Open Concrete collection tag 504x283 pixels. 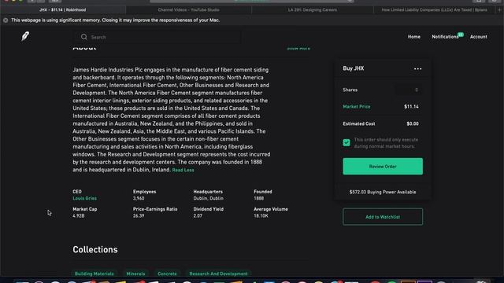click(x=167, y=274)
